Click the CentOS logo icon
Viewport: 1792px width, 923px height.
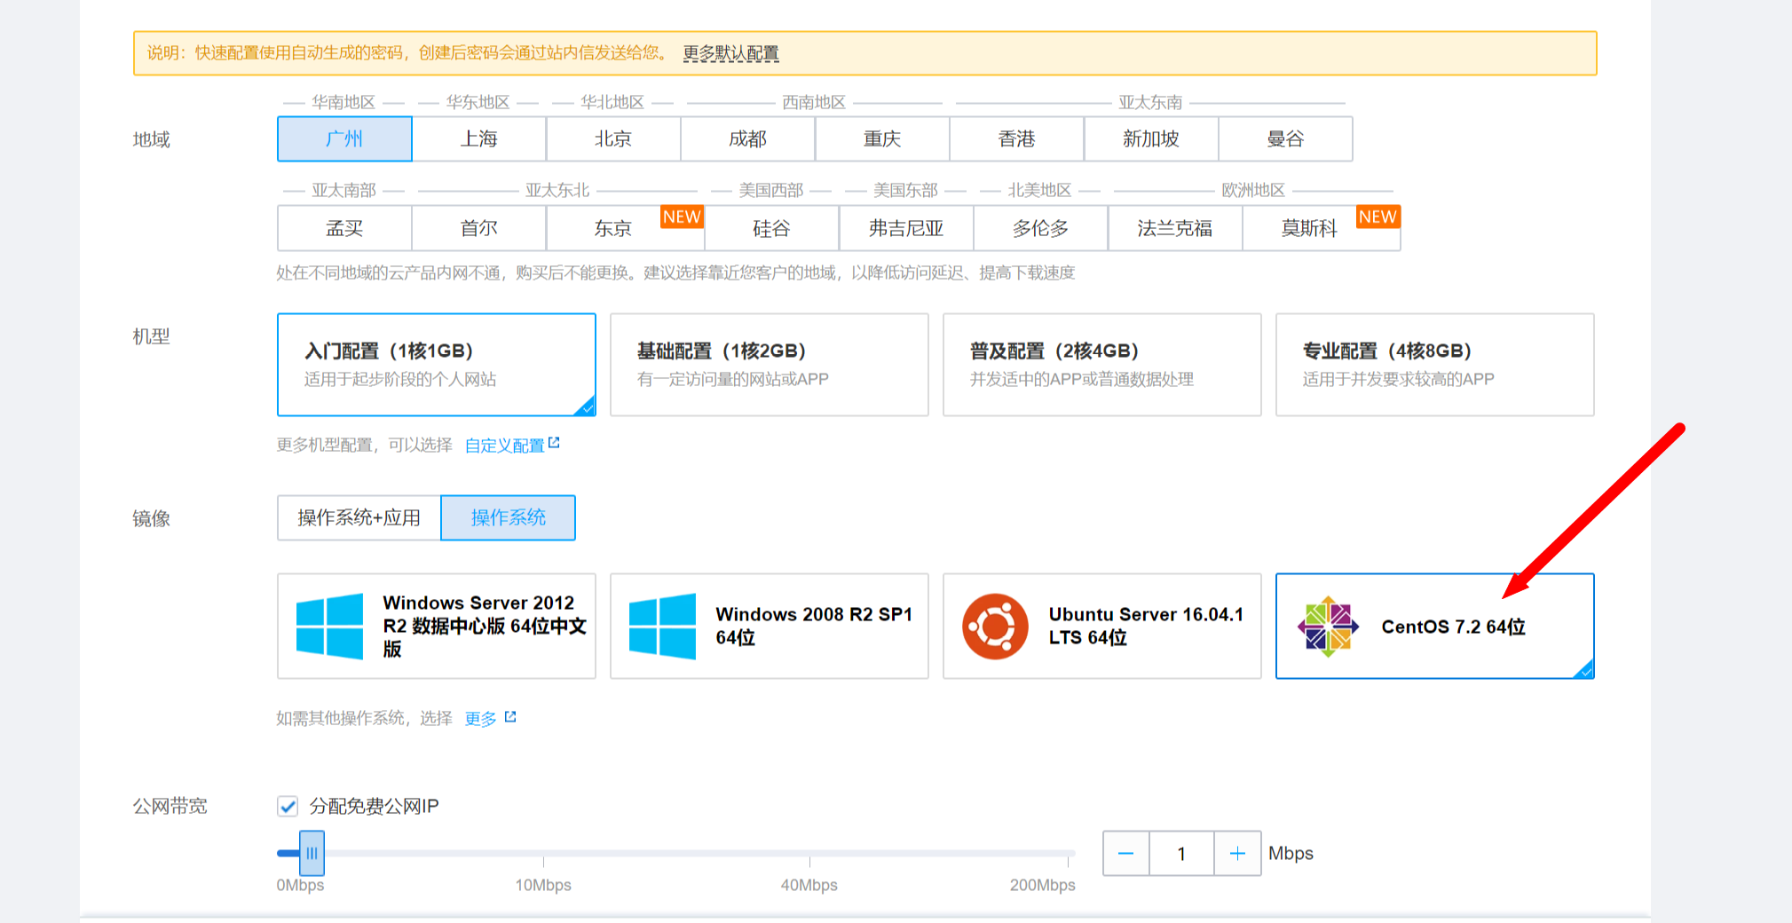[x=1329, y=626]
